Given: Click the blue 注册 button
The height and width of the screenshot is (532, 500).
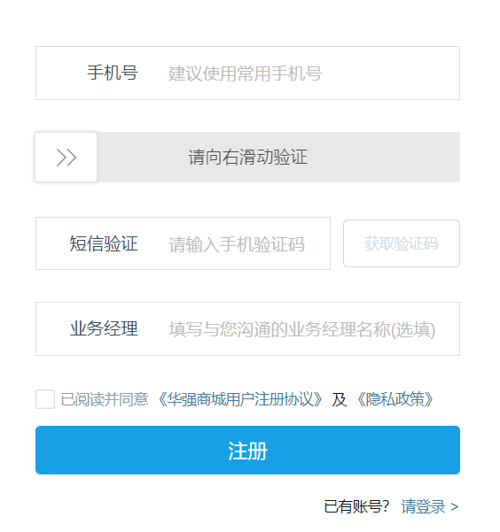Looking at the screenshot, I should pos(248,451).
